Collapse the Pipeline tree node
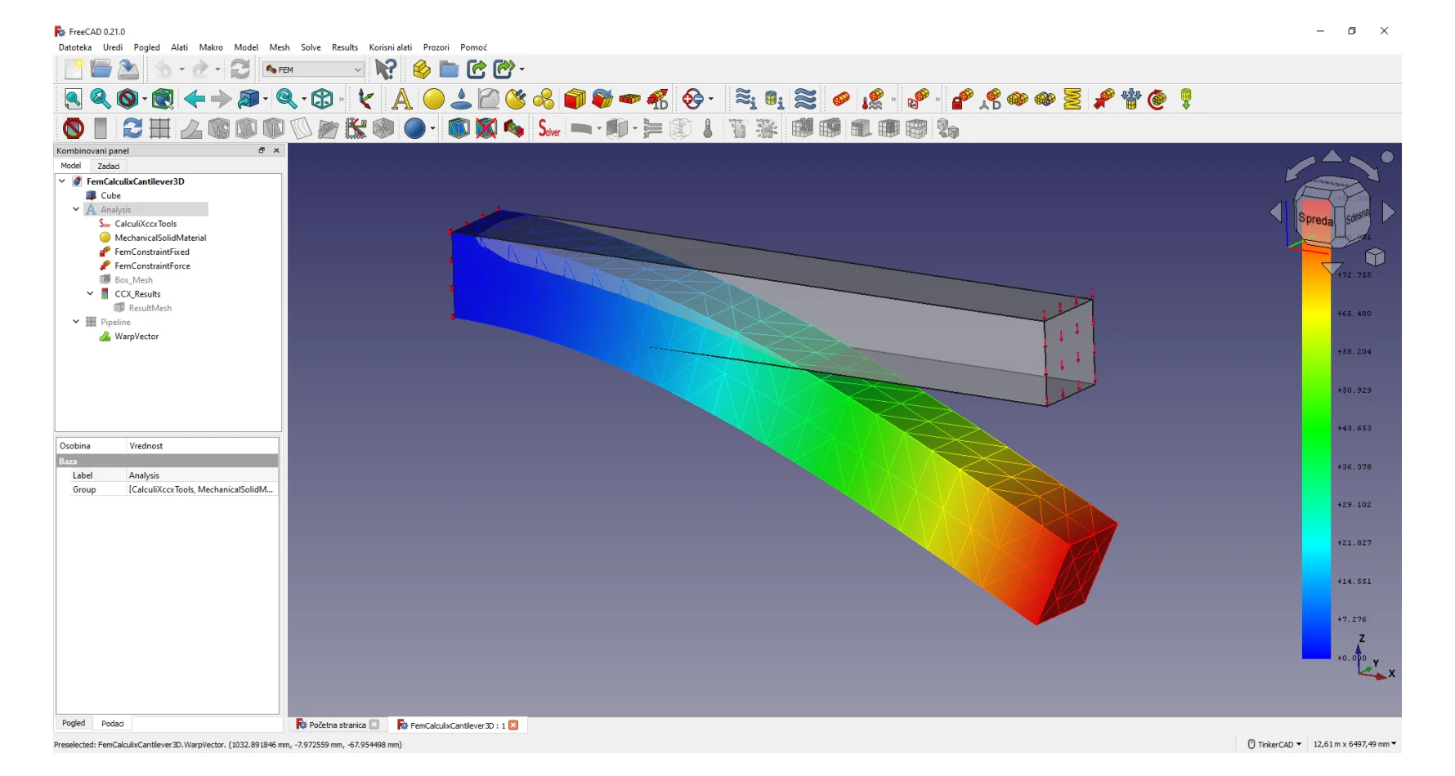The image size is (1455, 776). pos(76,322)
